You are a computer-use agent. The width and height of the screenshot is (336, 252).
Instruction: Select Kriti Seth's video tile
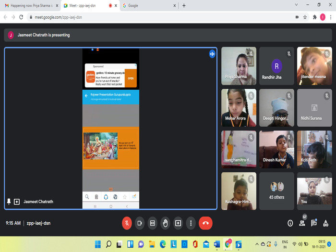(314, 149)
